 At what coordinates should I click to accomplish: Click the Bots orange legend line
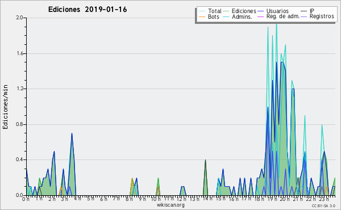point(202,16)
